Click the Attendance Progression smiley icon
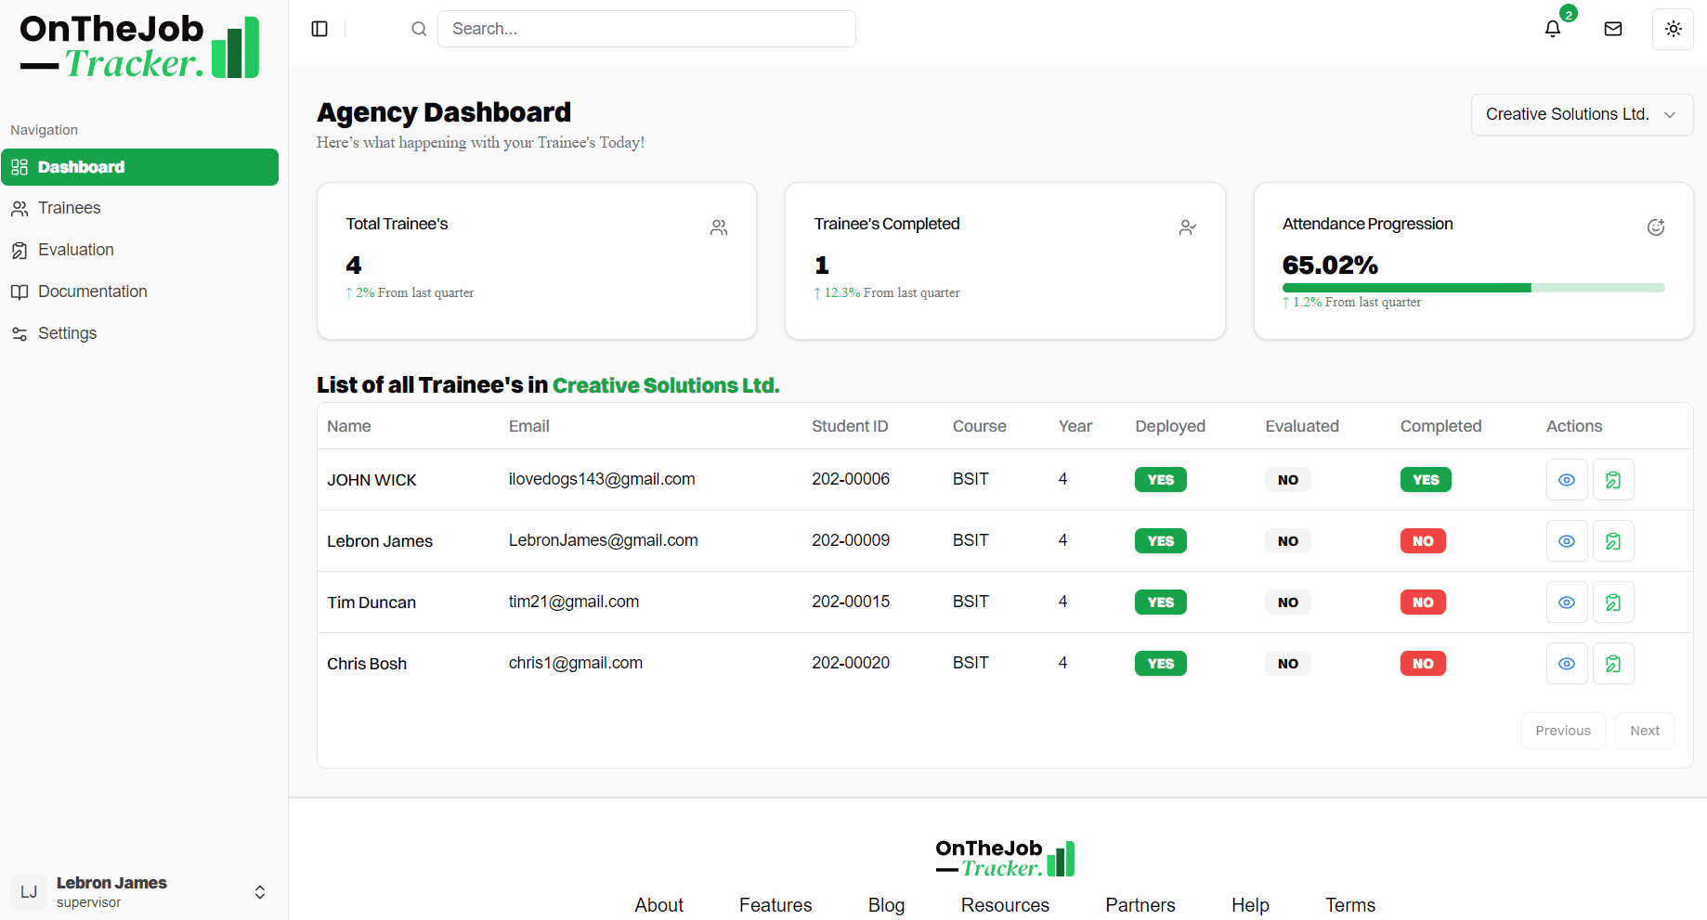The width and height of the screenshot is (1707, 920). pyautogui.click(x=1656, y=227)
